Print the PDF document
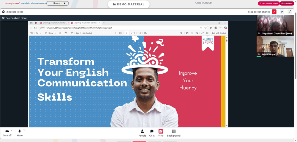 tap(187, 33)
